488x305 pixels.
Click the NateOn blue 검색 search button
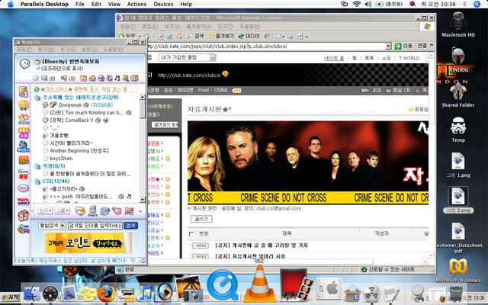130,226
